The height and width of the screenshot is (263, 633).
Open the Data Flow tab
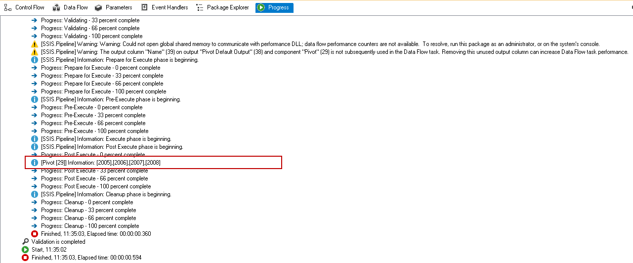70,7
